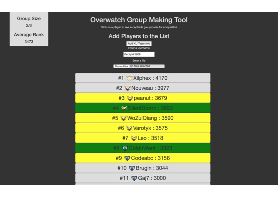This screenshot has height=197, width=278.
Task: Click the rank icon beside Xilphex
Action: point(129,78)
